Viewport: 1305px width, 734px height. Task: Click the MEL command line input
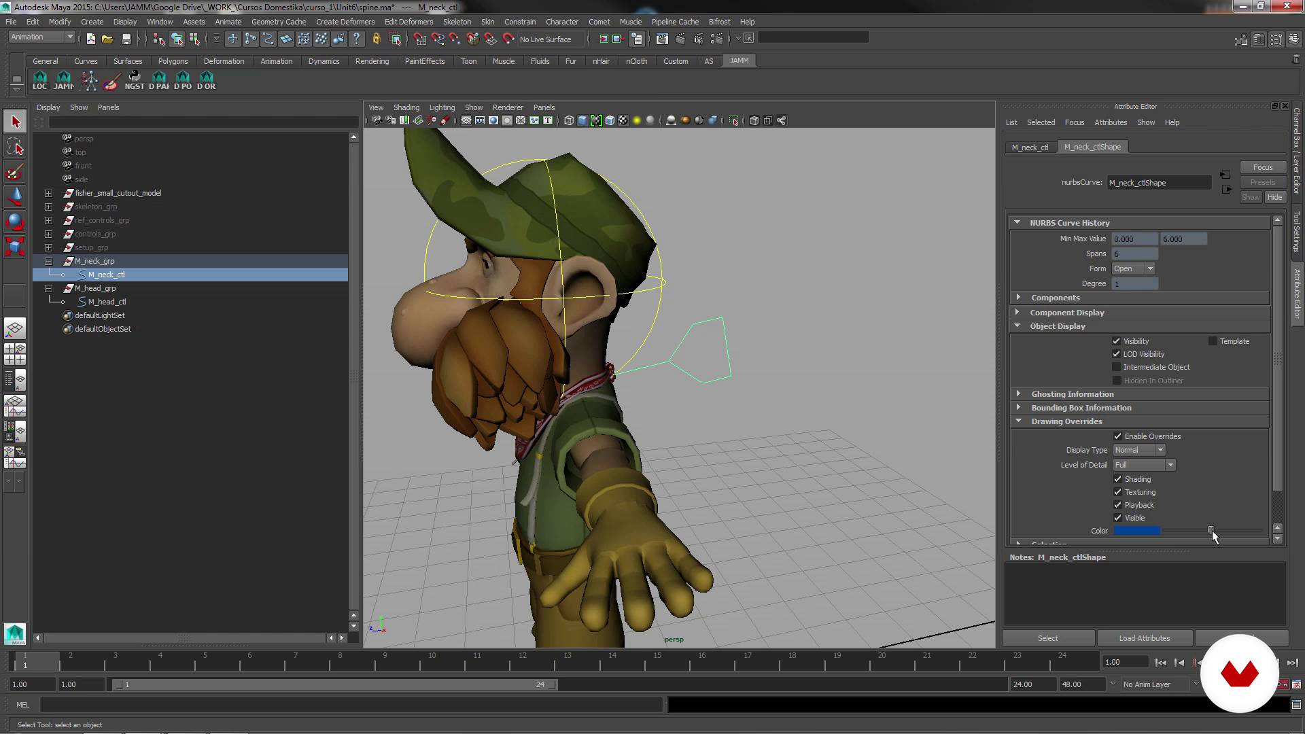coord(351,705)
